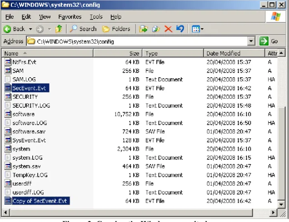Click the '10,752 KB' size value

(127, 114)
